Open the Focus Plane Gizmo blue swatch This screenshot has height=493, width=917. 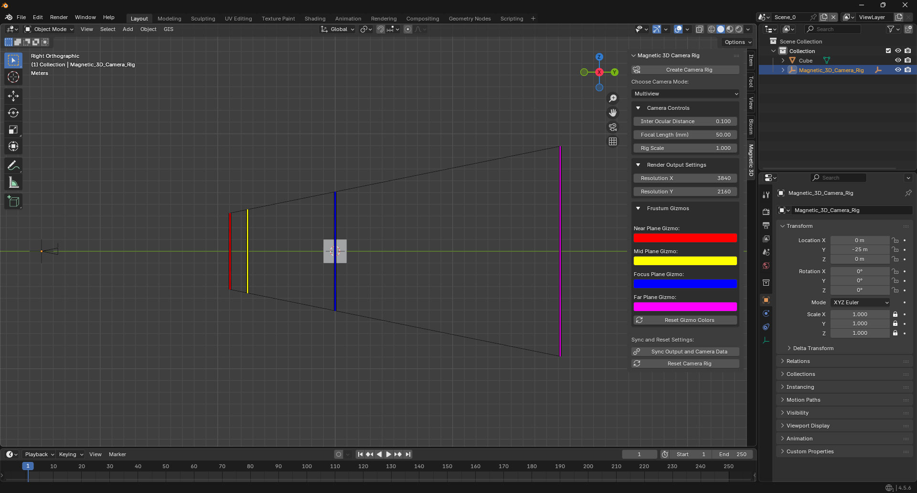click(685, 284)
